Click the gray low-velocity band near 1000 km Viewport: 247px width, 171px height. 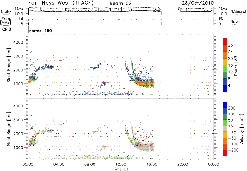(144, 148)
